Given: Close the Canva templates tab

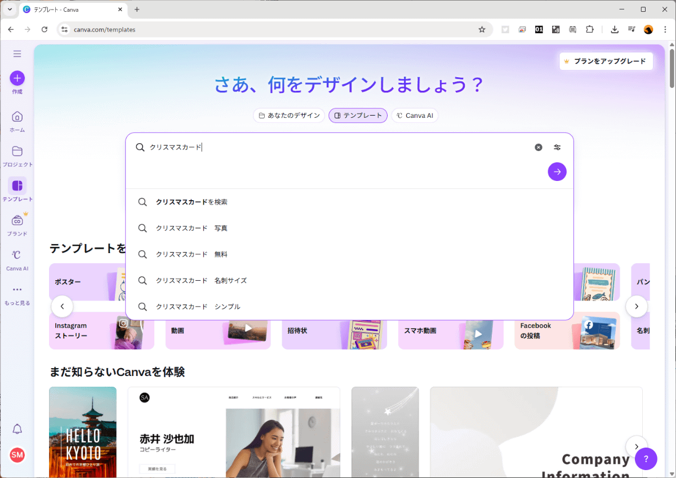Looking at the screenshot, I should [x=120, y=10].
